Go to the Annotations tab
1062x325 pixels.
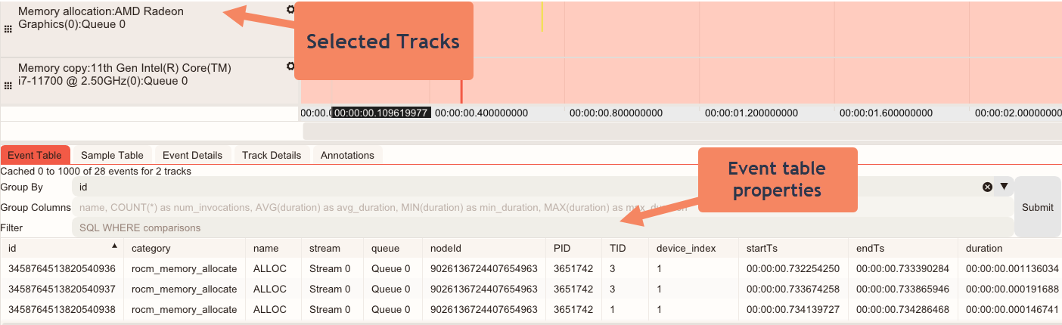[x=347, y=155]
